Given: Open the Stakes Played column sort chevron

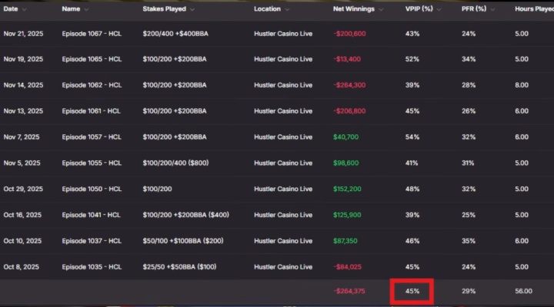Looking at the screenshot, I should coord(191,9).
